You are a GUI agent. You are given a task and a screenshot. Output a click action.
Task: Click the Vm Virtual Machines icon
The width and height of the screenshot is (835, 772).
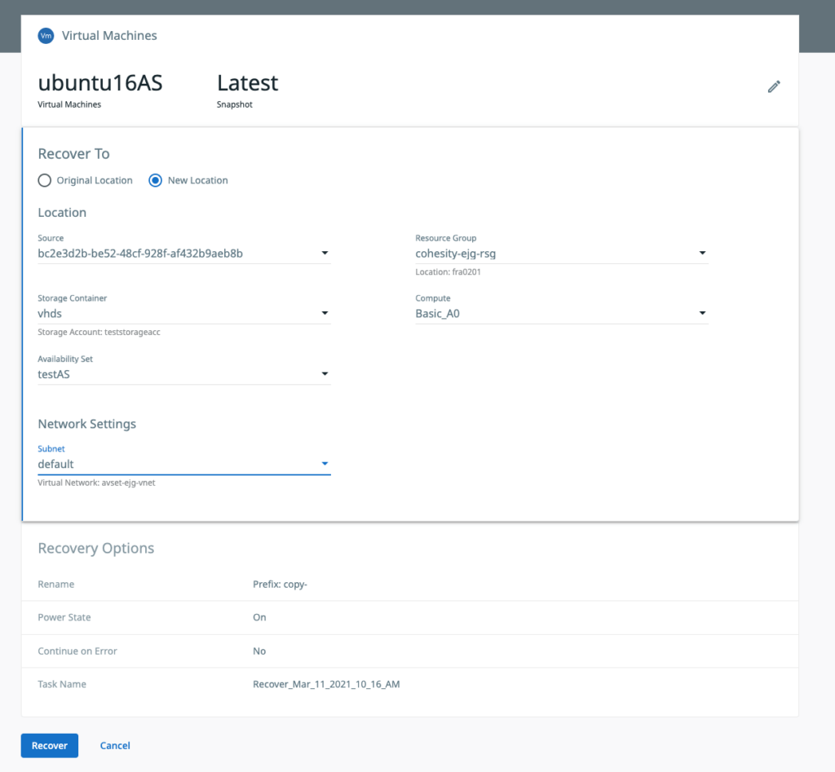coord(46,36)
